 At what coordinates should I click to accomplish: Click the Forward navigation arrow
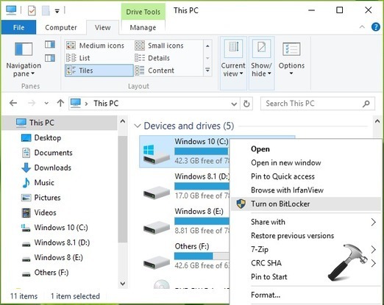point(32,103)
